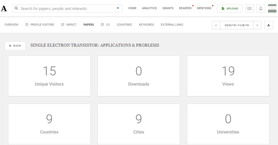Open the ANALYTICS menu item
The height and width of the screenshot is (145, 278).
pyautogui.click(x=149, y=8)
